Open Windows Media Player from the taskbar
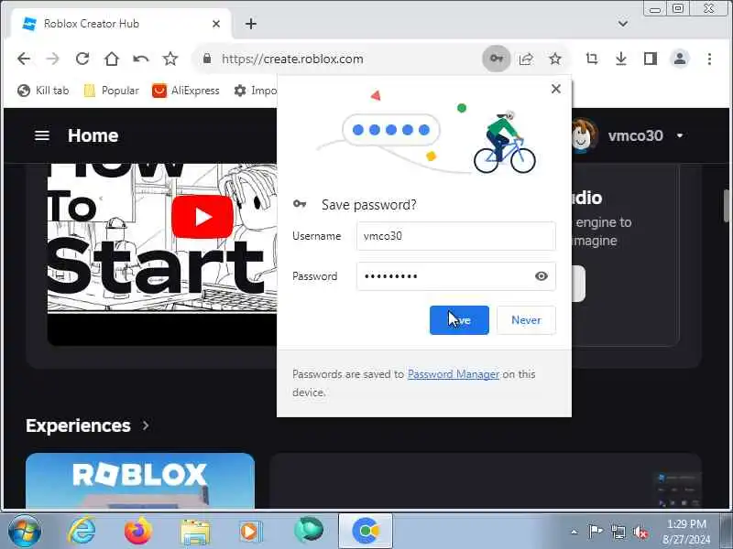This screenshot has height=549, width=733. [x=251, y=532]
